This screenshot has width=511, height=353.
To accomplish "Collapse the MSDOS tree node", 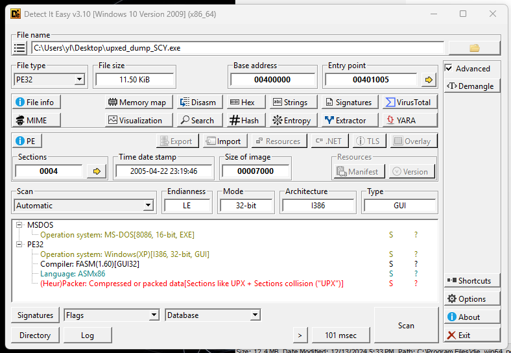I will (19, 225).
